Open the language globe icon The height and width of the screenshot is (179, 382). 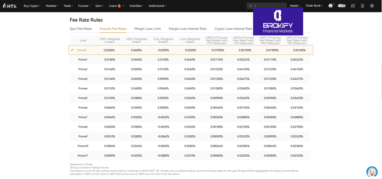372,6
